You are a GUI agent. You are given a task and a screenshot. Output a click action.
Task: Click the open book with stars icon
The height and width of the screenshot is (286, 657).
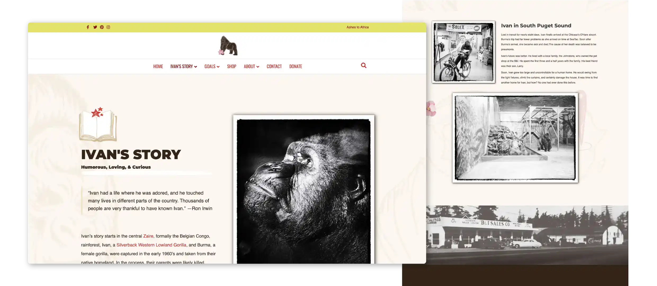pyautogui.click(x=98, y=124)
